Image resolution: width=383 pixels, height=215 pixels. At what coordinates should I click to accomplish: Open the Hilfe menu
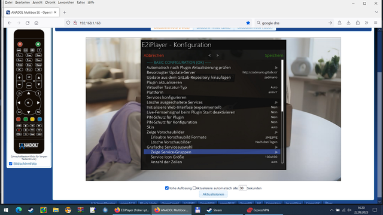91,2
